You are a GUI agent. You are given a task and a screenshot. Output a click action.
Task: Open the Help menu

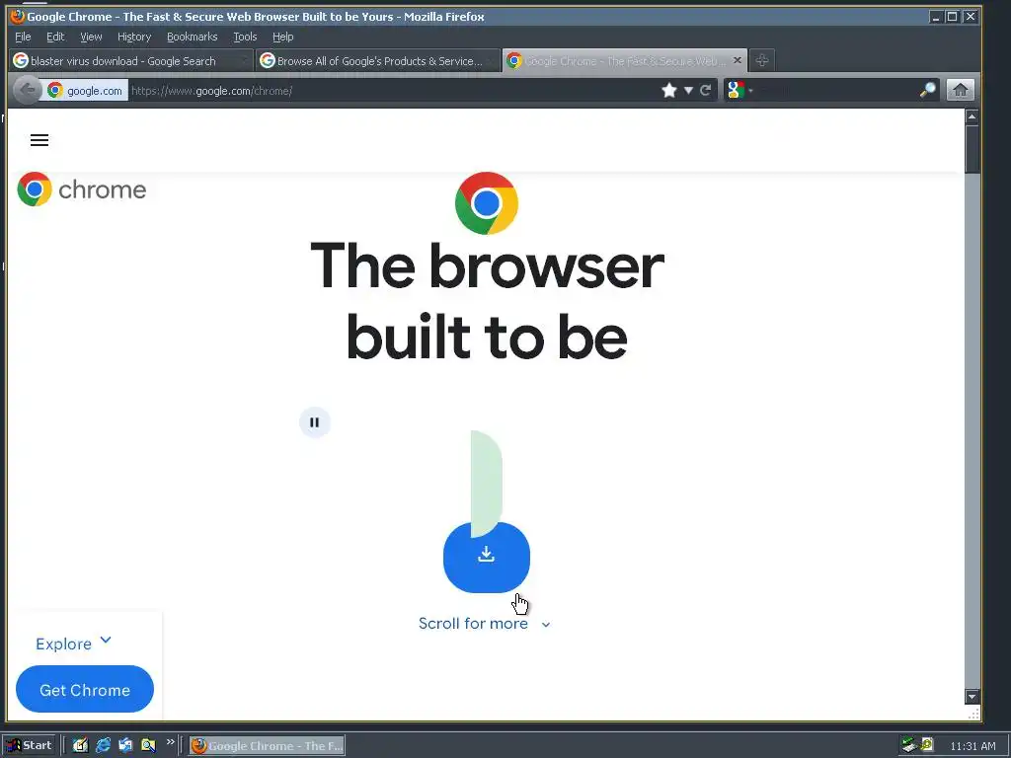pos(283,37)
